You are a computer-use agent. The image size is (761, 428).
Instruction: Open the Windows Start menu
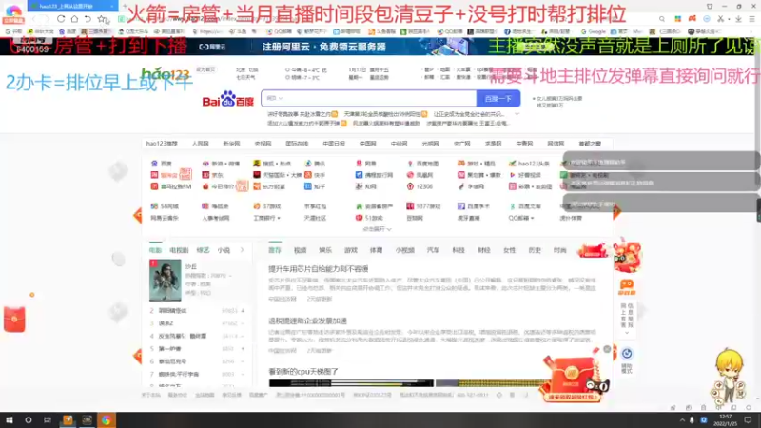(x=9, y=420)
